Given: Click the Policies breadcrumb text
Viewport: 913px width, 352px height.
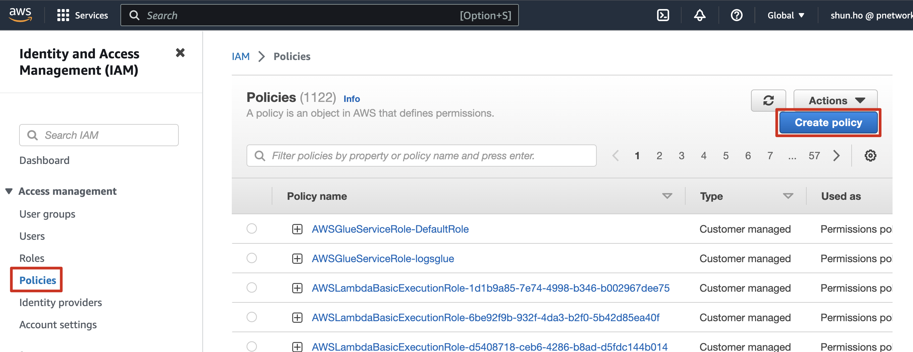Looking at the screenshot, I should click(292, 56).
